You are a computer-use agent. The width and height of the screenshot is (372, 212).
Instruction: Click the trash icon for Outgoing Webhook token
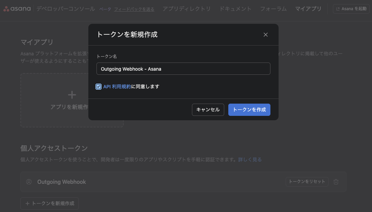tap(336, 182)
